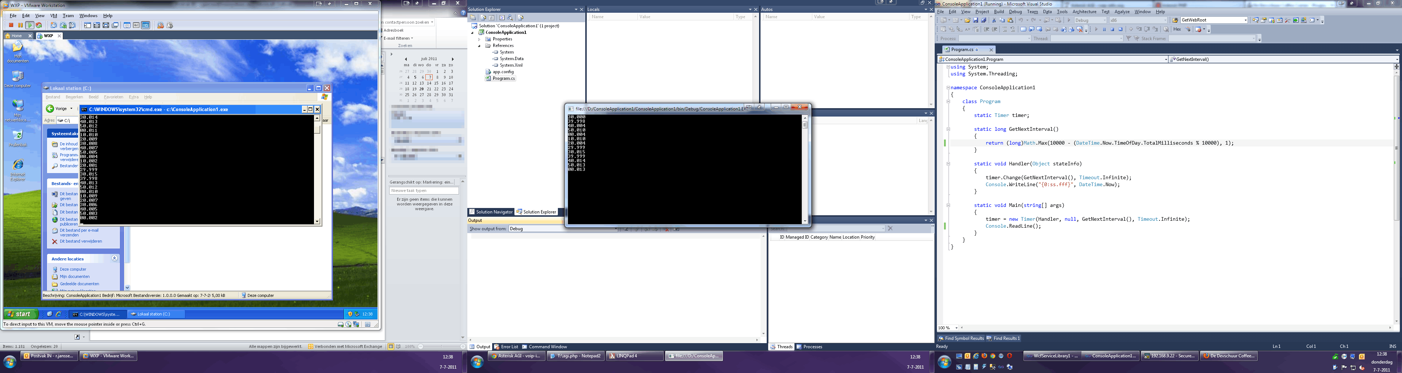Switch to Solution Navigator tab
The image size is (1402, 373).
click(491, 212)
